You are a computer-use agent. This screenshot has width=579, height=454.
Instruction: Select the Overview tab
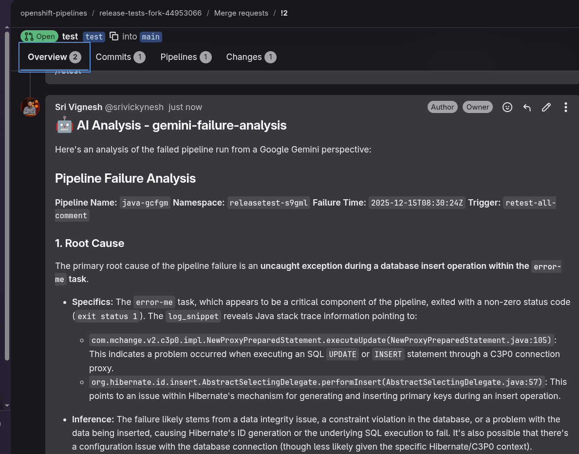coord(54,57)
